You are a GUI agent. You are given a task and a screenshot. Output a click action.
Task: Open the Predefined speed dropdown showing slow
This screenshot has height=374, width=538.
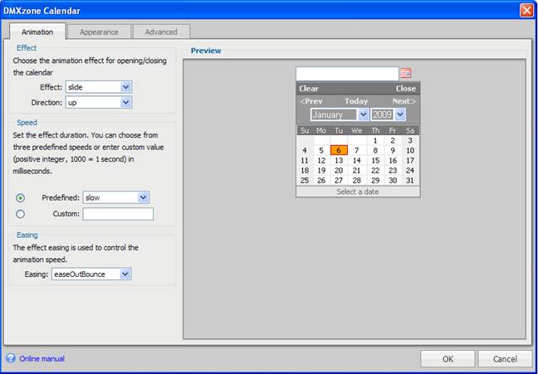116,197
